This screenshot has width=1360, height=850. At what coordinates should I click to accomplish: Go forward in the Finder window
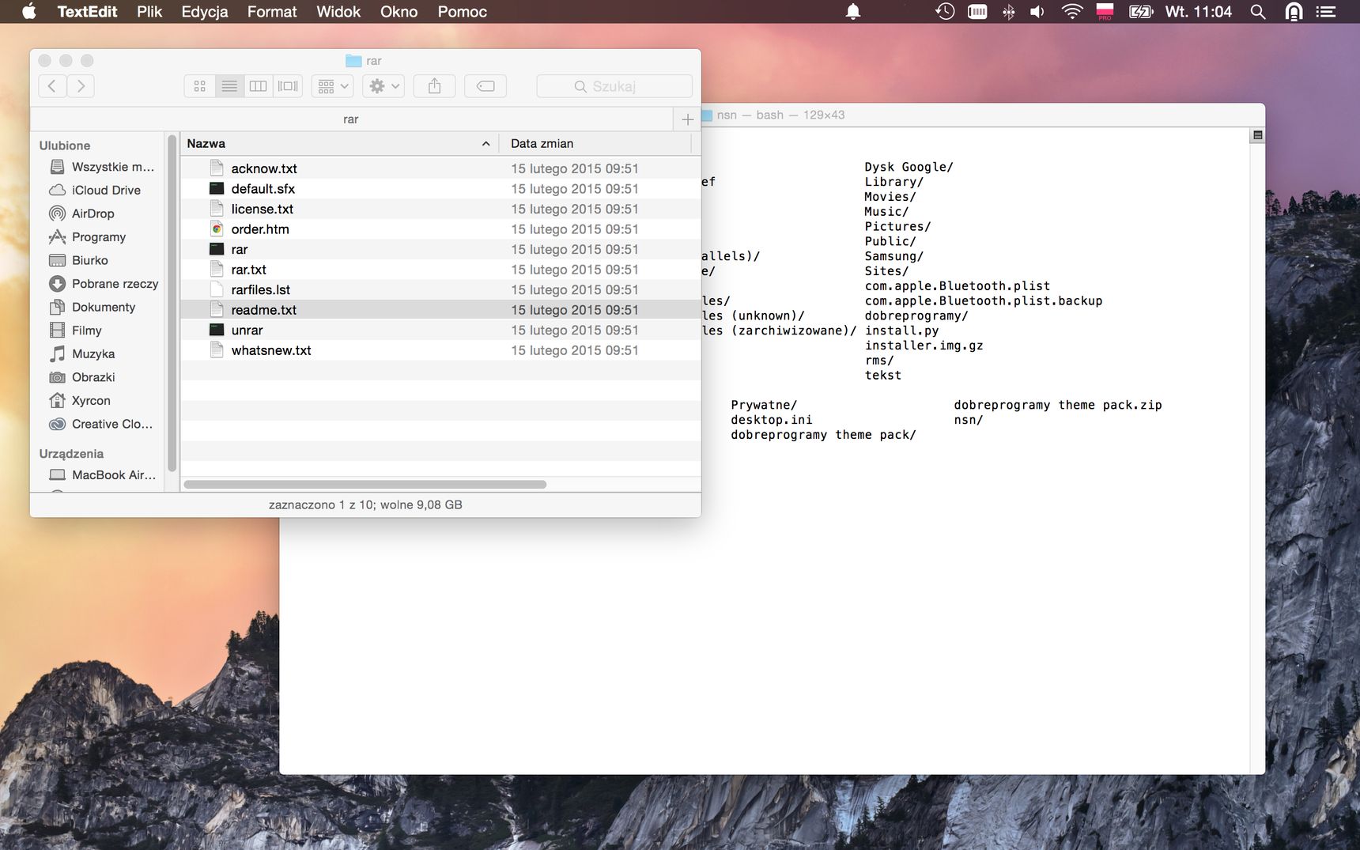81,86
